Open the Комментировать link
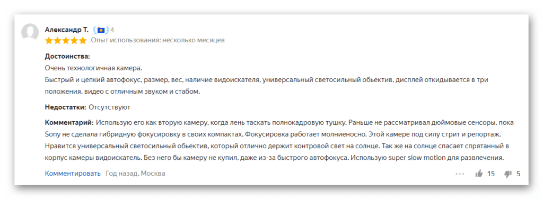This screenshot has width=543, height=200. [73, 174]
